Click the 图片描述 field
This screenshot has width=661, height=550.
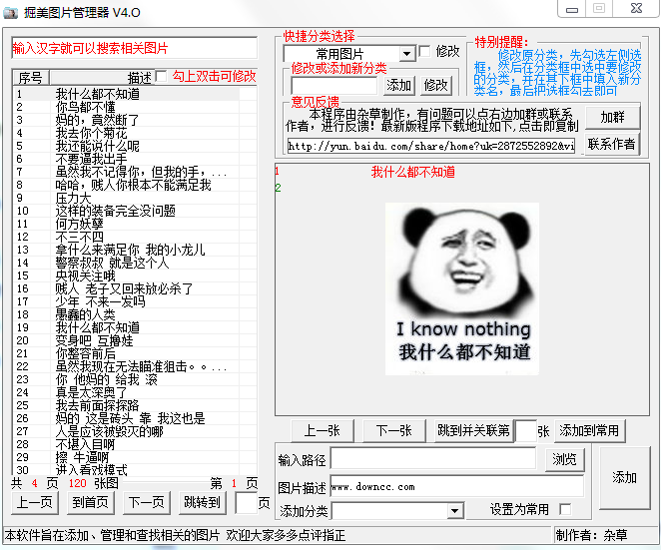point(457,487)
